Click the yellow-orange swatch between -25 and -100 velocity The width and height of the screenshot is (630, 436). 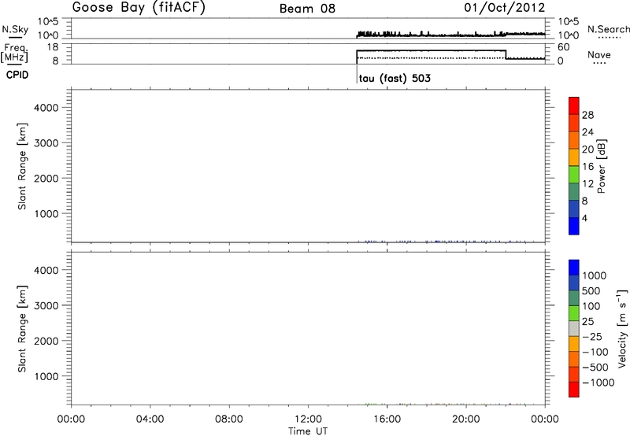point(574,344)
